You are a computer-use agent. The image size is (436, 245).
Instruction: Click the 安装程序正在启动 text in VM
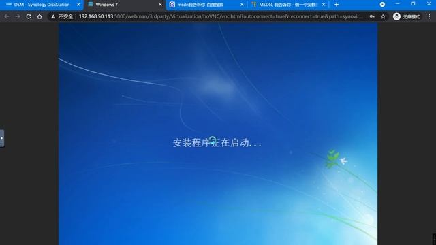click(217, 143)
